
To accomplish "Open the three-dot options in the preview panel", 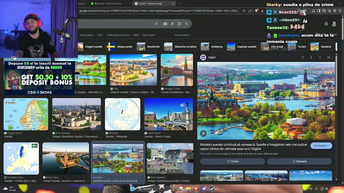I will [x=320, y=57].
